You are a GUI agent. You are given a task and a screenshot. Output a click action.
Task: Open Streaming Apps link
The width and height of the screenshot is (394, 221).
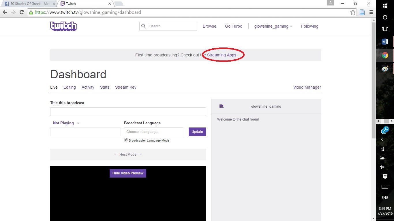pos(222,55)
